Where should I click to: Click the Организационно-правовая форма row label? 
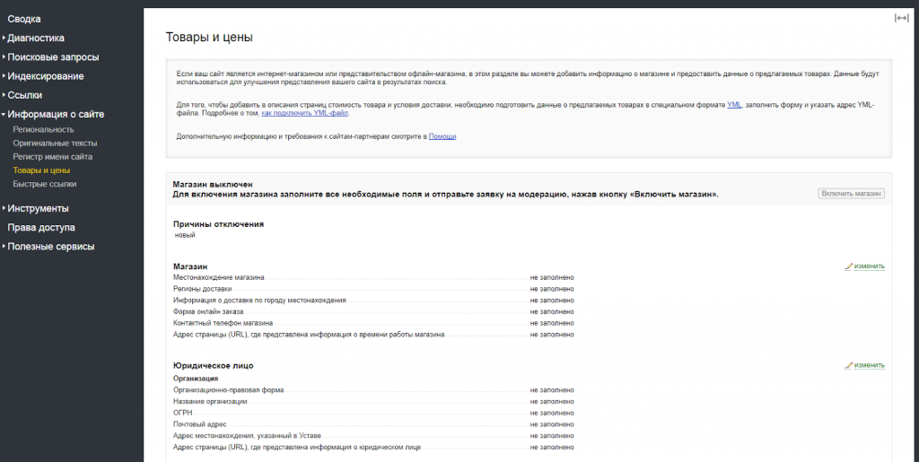coord(229,390)
